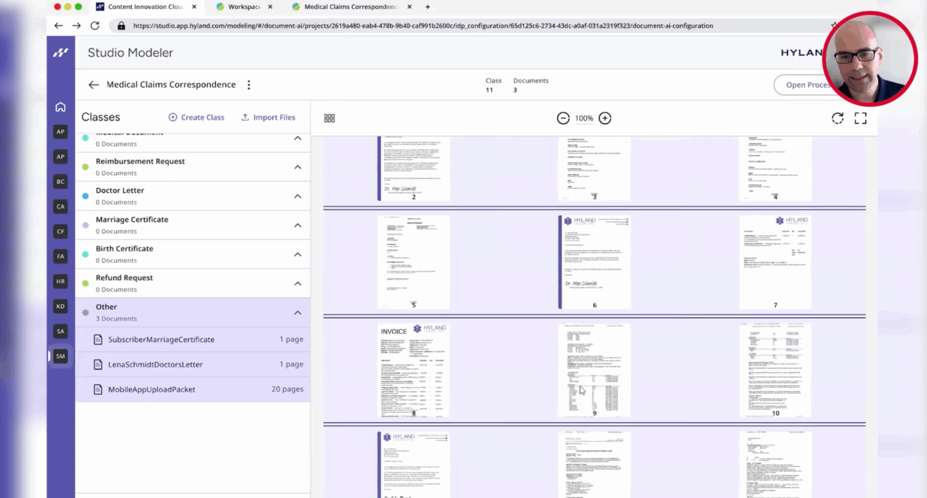Select the Marriage Certificate class
The height and width of the screenshot is (498, 927).
click(193, 225)
